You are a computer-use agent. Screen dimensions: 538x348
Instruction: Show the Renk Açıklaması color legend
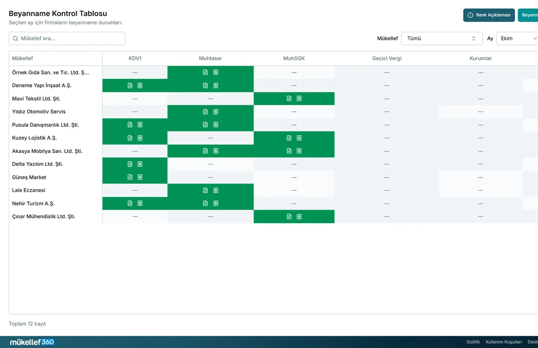[489, 15]
